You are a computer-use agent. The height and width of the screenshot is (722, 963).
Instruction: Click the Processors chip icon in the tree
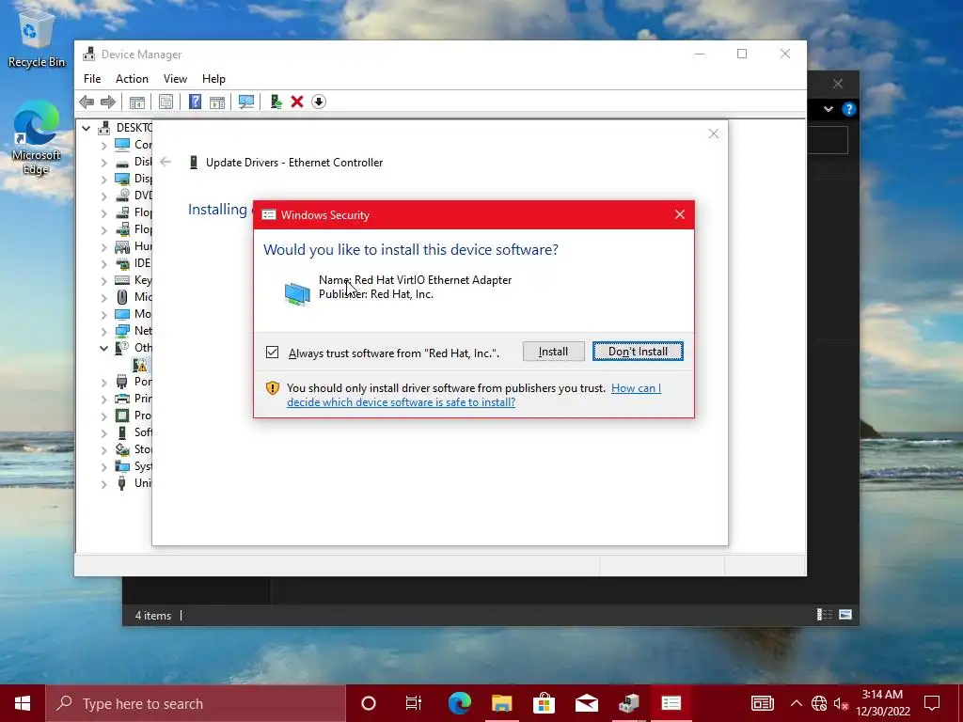pos(122,416)
